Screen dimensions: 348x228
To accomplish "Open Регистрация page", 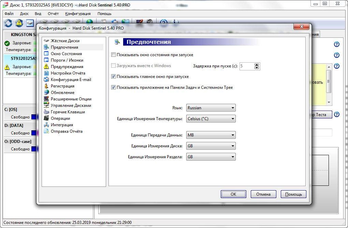I will coord(62,86).
